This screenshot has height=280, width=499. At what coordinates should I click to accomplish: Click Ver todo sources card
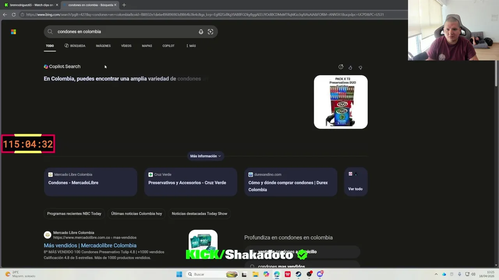coord(356,182)
